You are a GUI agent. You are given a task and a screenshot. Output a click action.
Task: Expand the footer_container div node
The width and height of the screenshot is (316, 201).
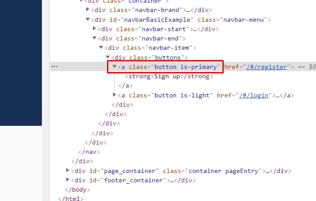click(67, 180)
